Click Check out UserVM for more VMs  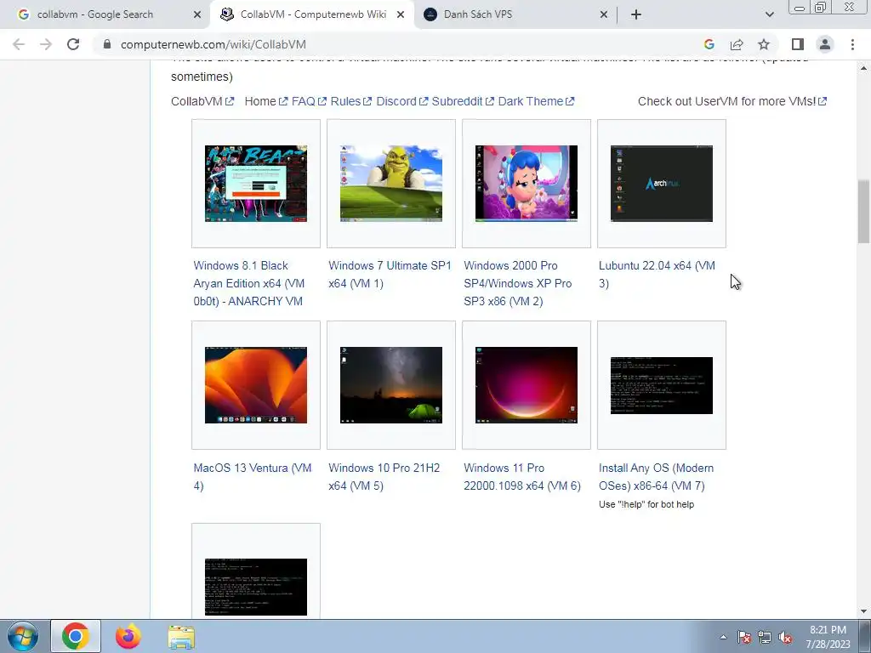point(732,102)
